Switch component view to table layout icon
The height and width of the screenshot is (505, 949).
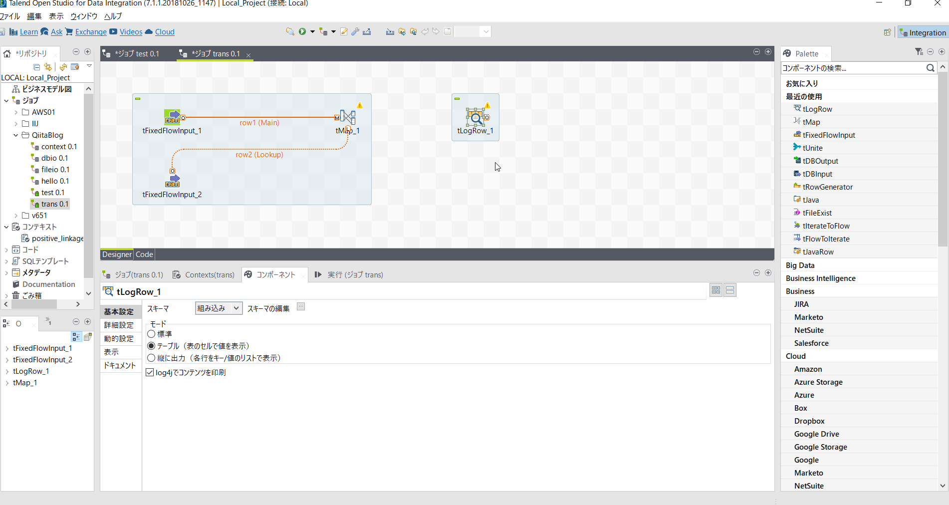[x=716, y=290]
